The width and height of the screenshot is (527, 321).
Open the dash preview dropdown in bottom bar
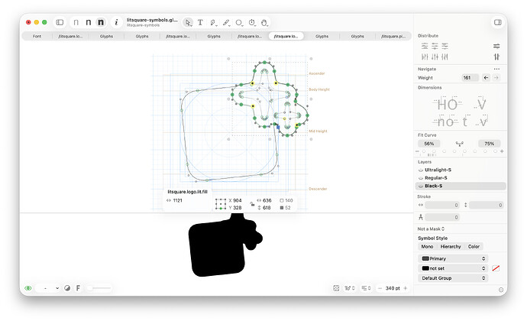coord(48,288)
